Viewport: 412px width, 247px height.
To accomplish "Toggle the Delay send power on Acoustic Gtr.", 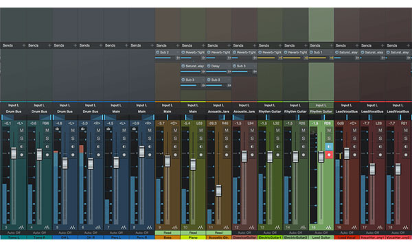I will coord(209,66).
